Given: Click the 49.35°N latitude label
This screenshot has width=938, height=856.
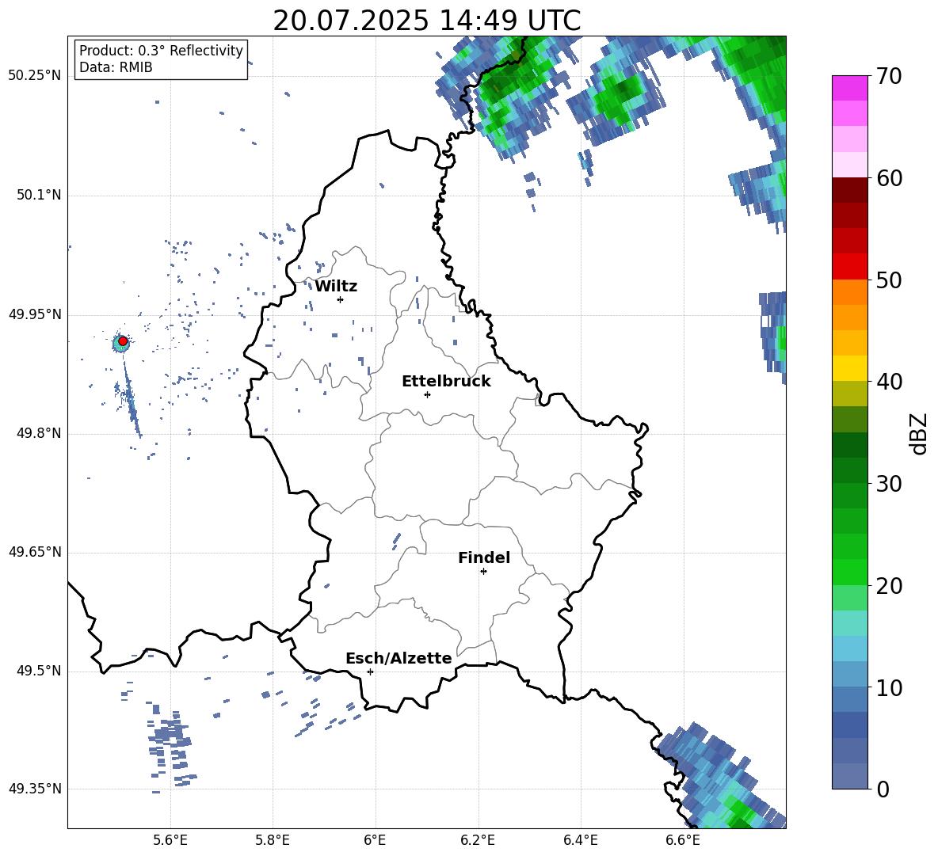Looking at the screenshot, I should coord(35,789).
